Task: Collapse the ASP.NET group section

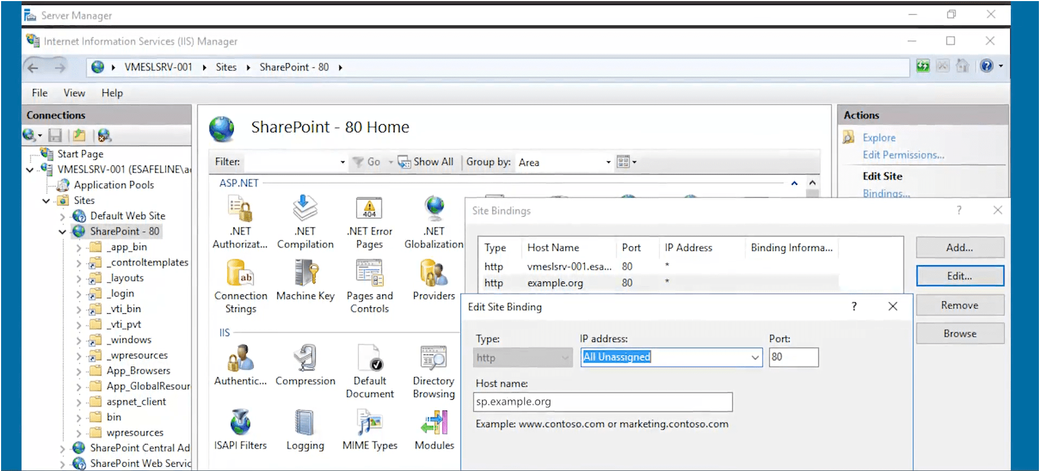Action: click(794, 184)
